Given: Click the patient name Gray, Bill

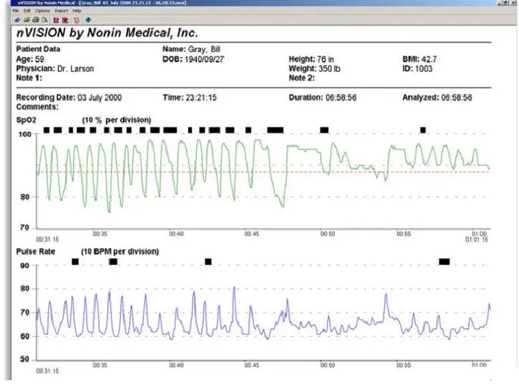Looking at the screenshot, I should click(x=205, y=48).
